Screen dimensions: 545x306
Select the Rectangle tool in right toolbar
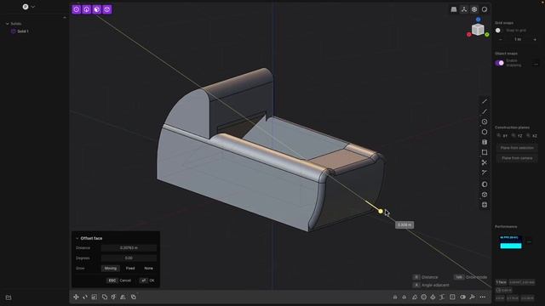485,152
